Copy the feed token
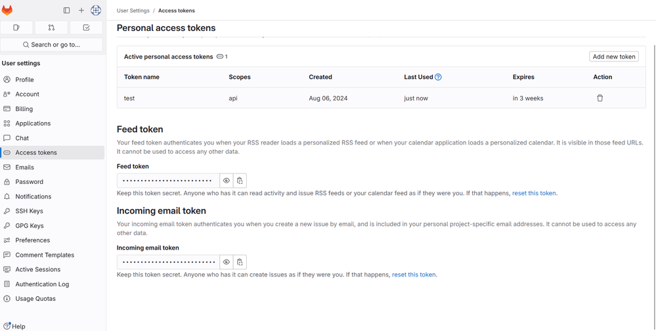The width and height of the screenshot is (656, 331). [240, 181]
